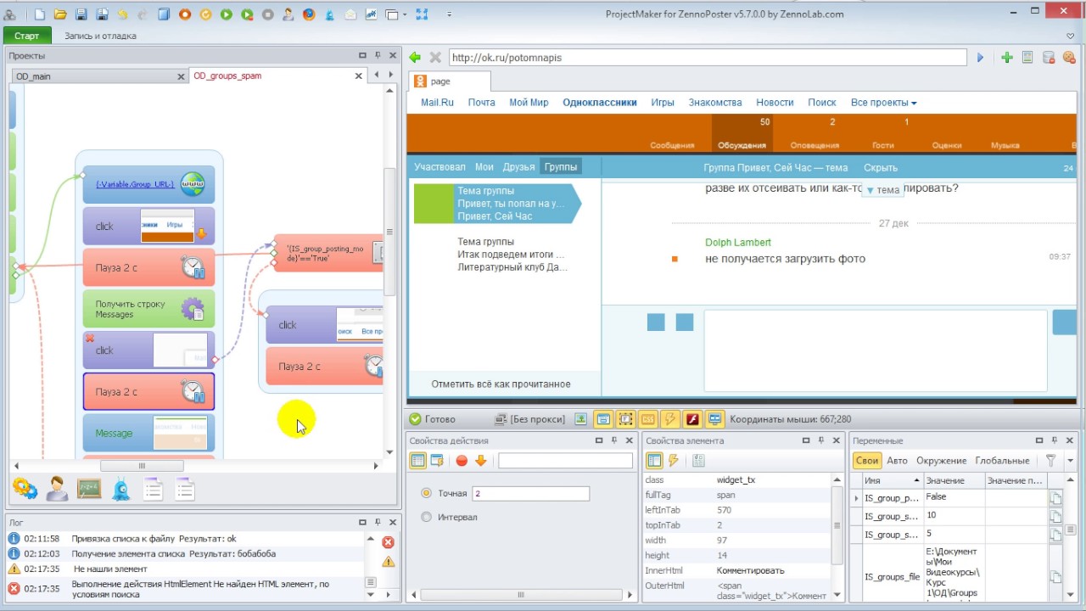This screenshot has height=611, width=1086.
Task: Select the Группы discussion filter tab
Action: point(561,167)
